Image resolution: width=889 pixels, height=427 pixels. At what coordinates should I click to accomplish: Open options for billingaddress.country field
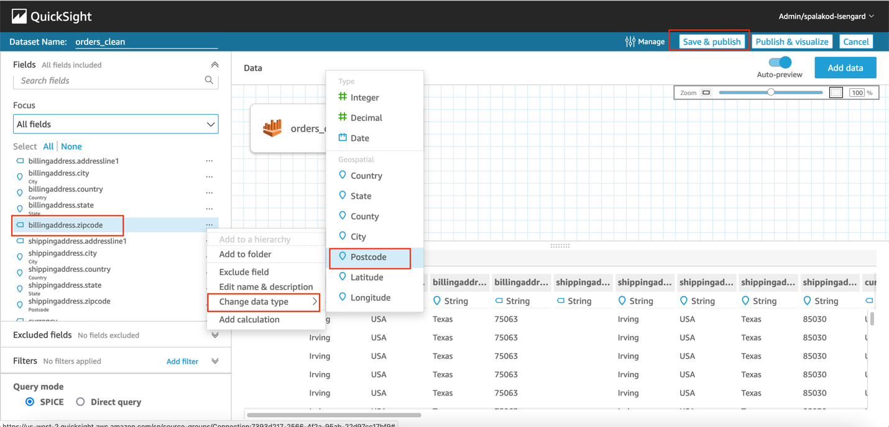(210, 192)
